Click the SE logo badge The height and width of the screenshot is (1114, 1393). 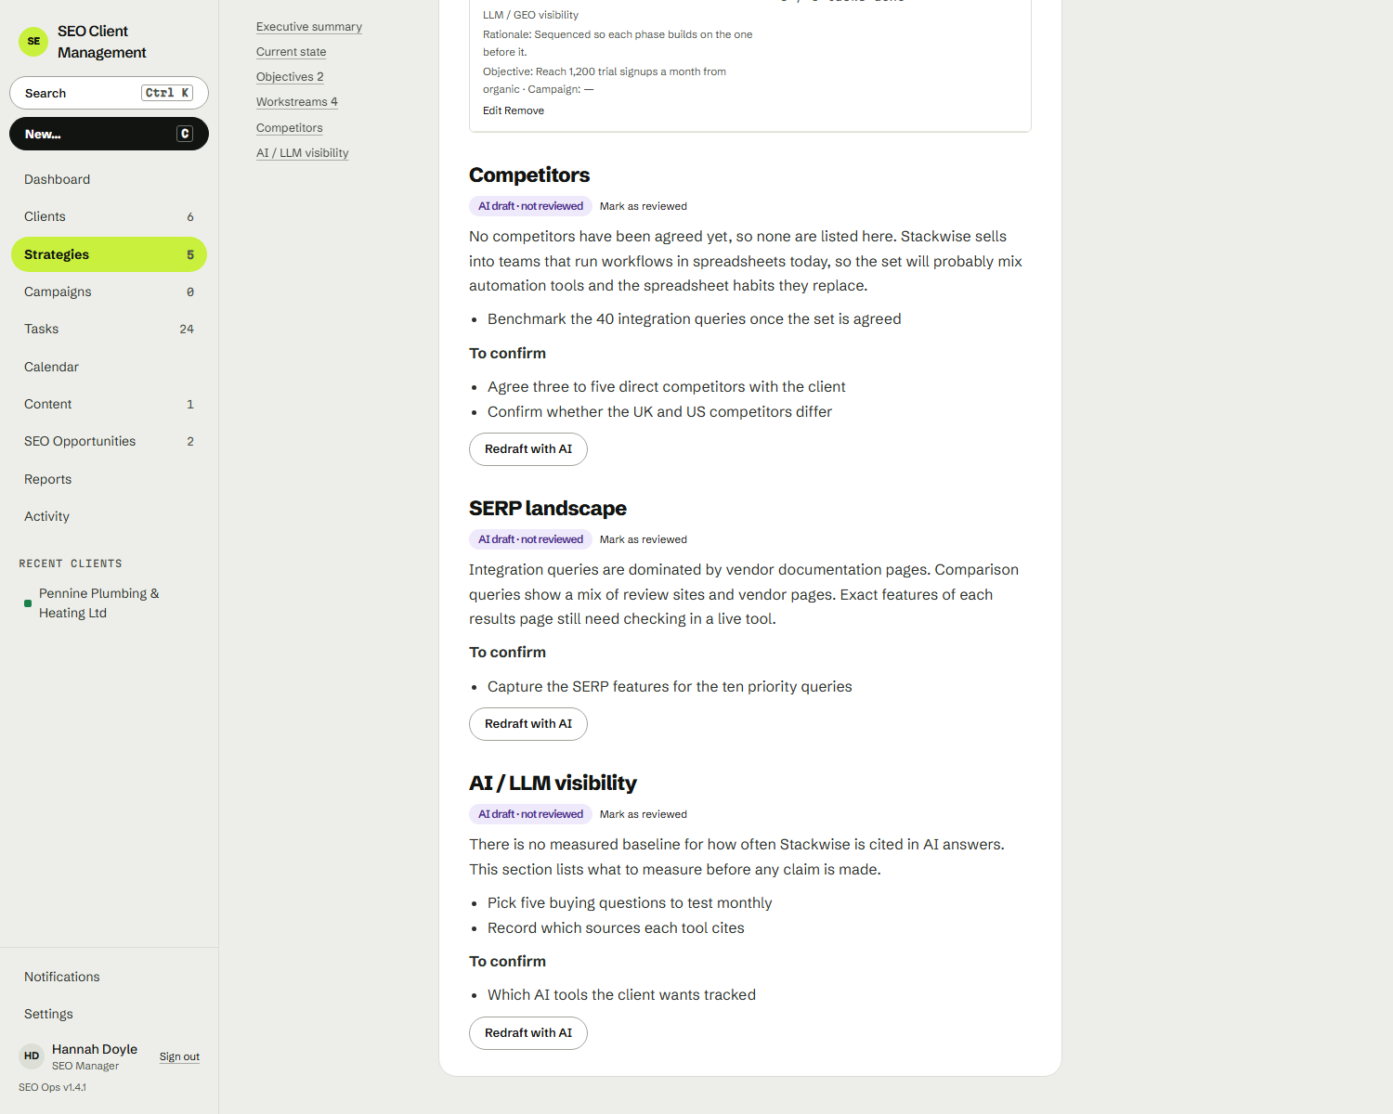33,42
